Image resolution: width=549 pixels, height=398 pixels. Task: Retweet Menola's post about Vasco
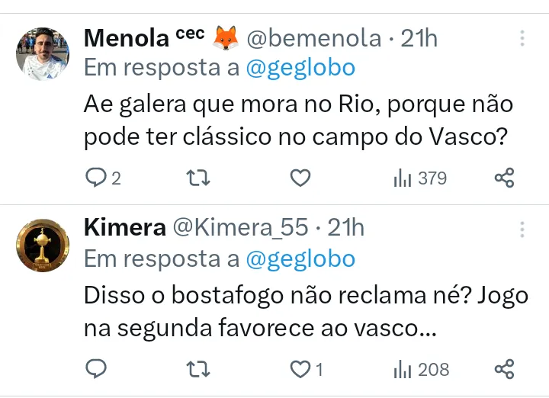coord(198,178)
